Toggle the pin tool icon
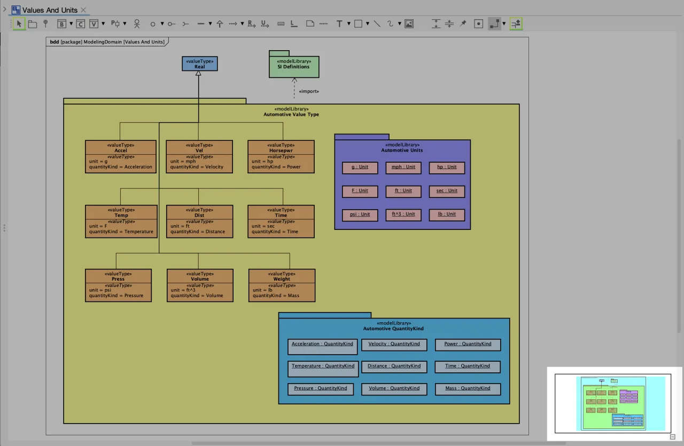 463,23
